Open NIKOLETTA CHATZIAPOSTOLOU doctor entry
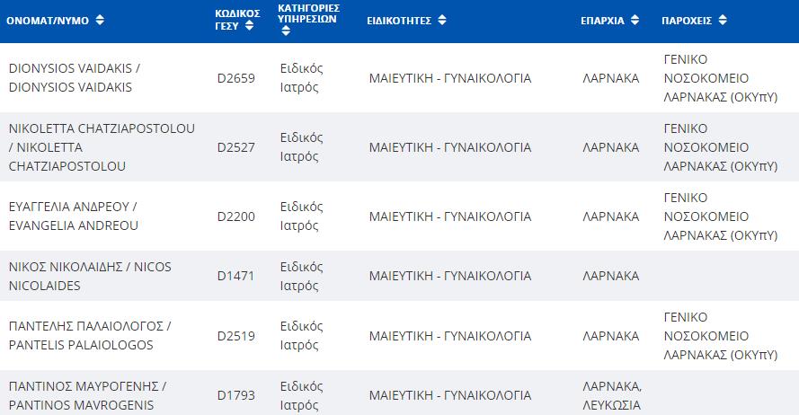This screenshot has height=415, width=799. pos(102,147)
